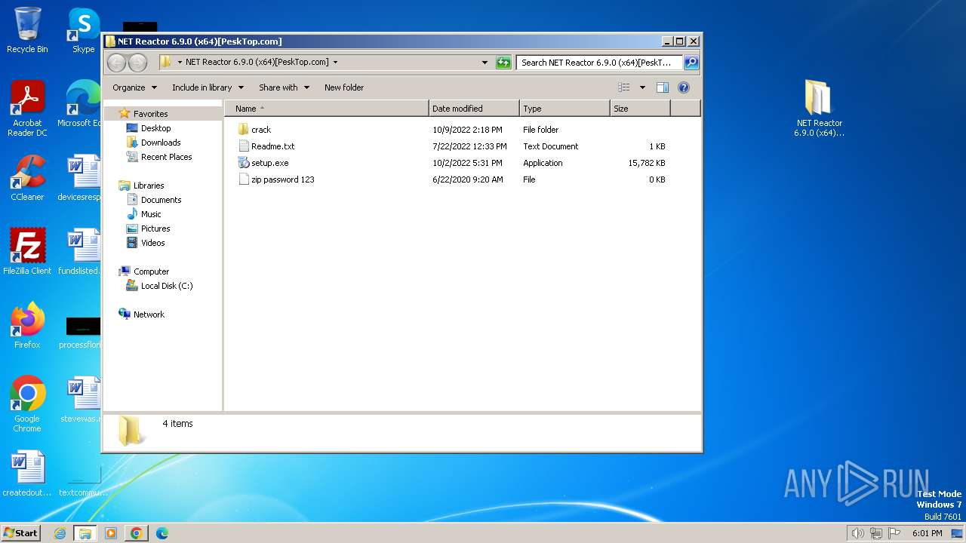The height and width of the screenshot is (543, 966).
Task: Click size '15,782 KB'
Action: point(646,163)
